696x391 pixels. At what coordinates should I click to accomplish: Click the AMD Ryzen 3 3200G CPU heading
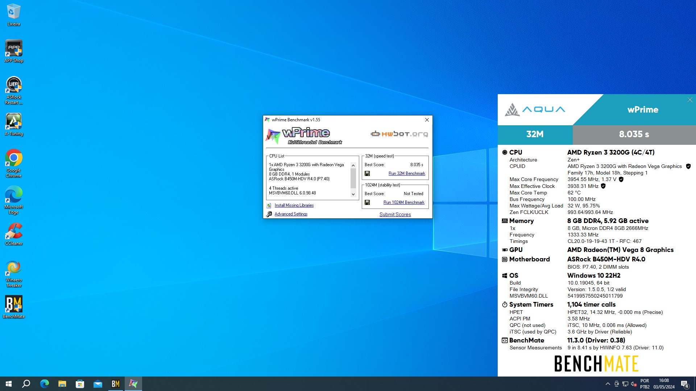(x=611, y=152)
